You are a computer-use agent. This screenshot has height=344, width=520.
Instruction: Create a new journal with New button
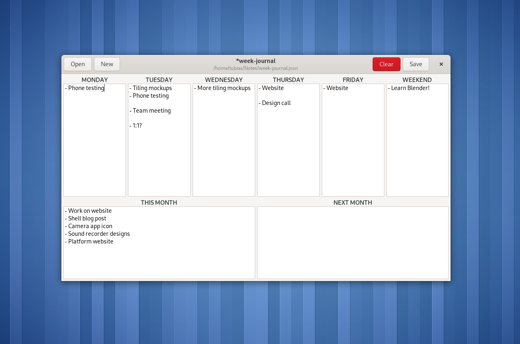click(x=107, y=64)
